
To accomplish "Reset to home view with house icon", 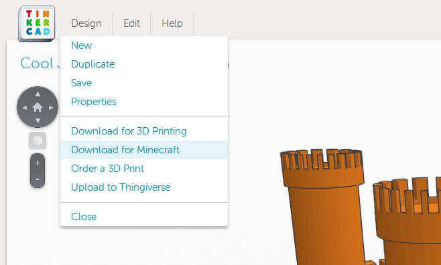I will [x=38, y=107].
